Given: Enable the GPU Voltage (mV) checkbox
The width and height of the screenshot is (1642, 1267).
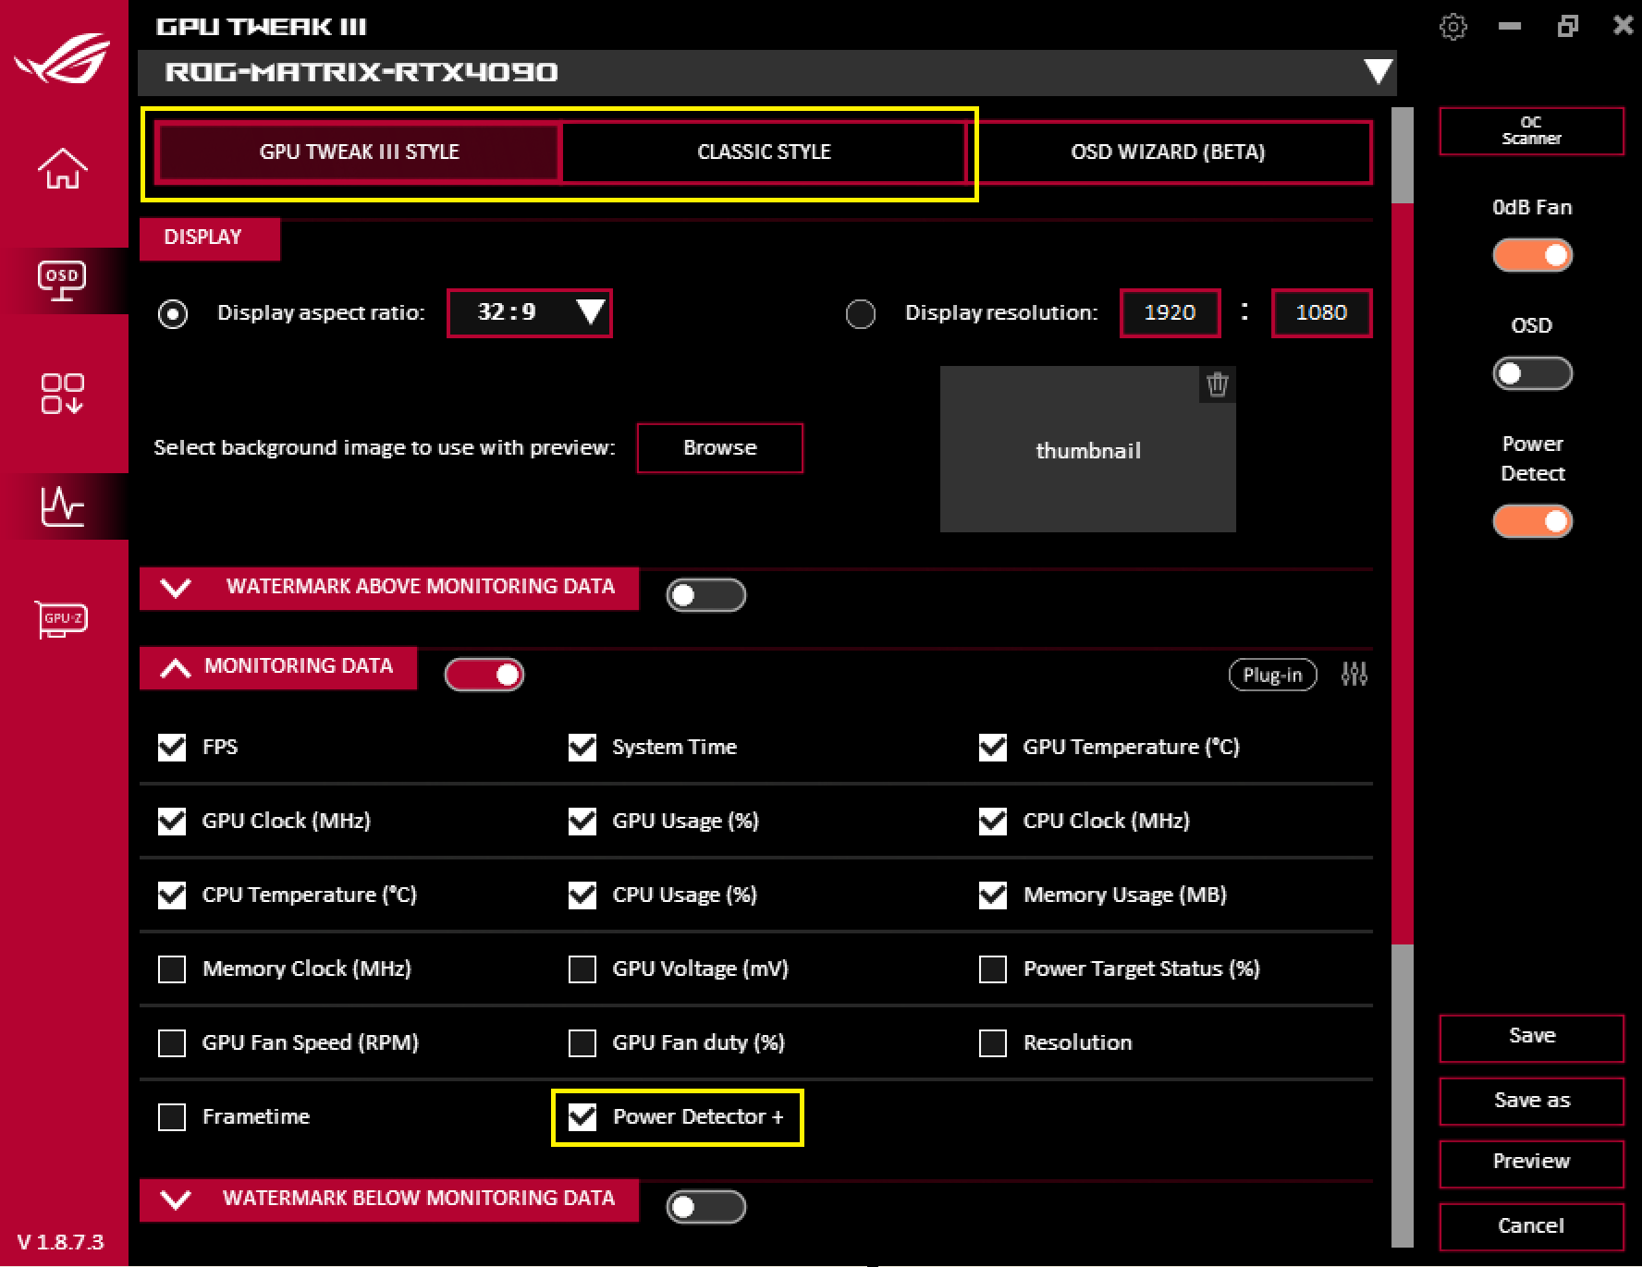Looking at the screenshot, I should click(x=582, y=969).
